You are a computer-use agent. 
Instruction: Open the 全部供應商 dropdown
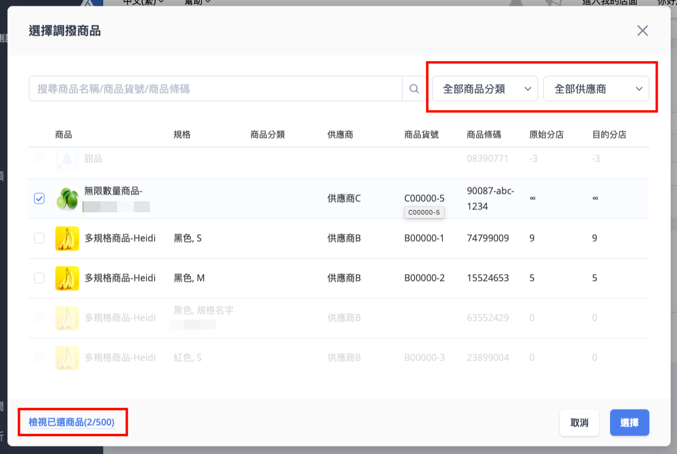coord(596,89)
